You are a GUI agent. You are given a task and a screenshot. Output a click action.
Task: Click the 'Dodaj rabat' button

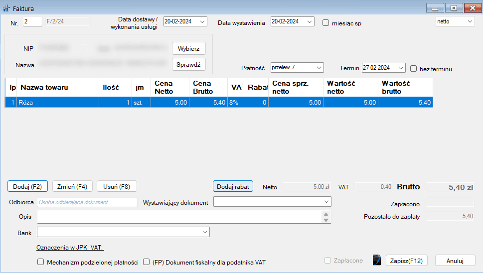tap(233, 186)
